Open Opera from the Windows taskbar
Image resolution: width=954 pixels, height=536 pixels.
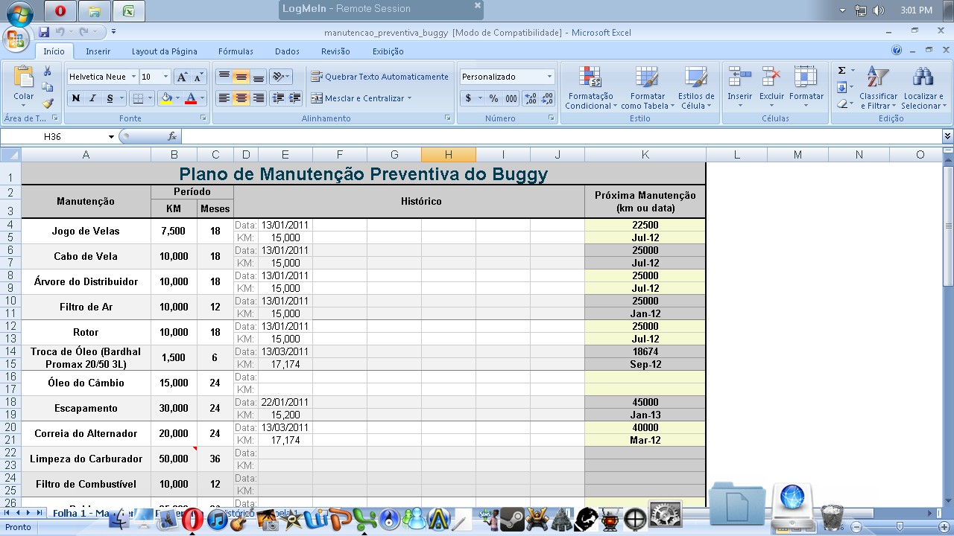coord(61,10)
